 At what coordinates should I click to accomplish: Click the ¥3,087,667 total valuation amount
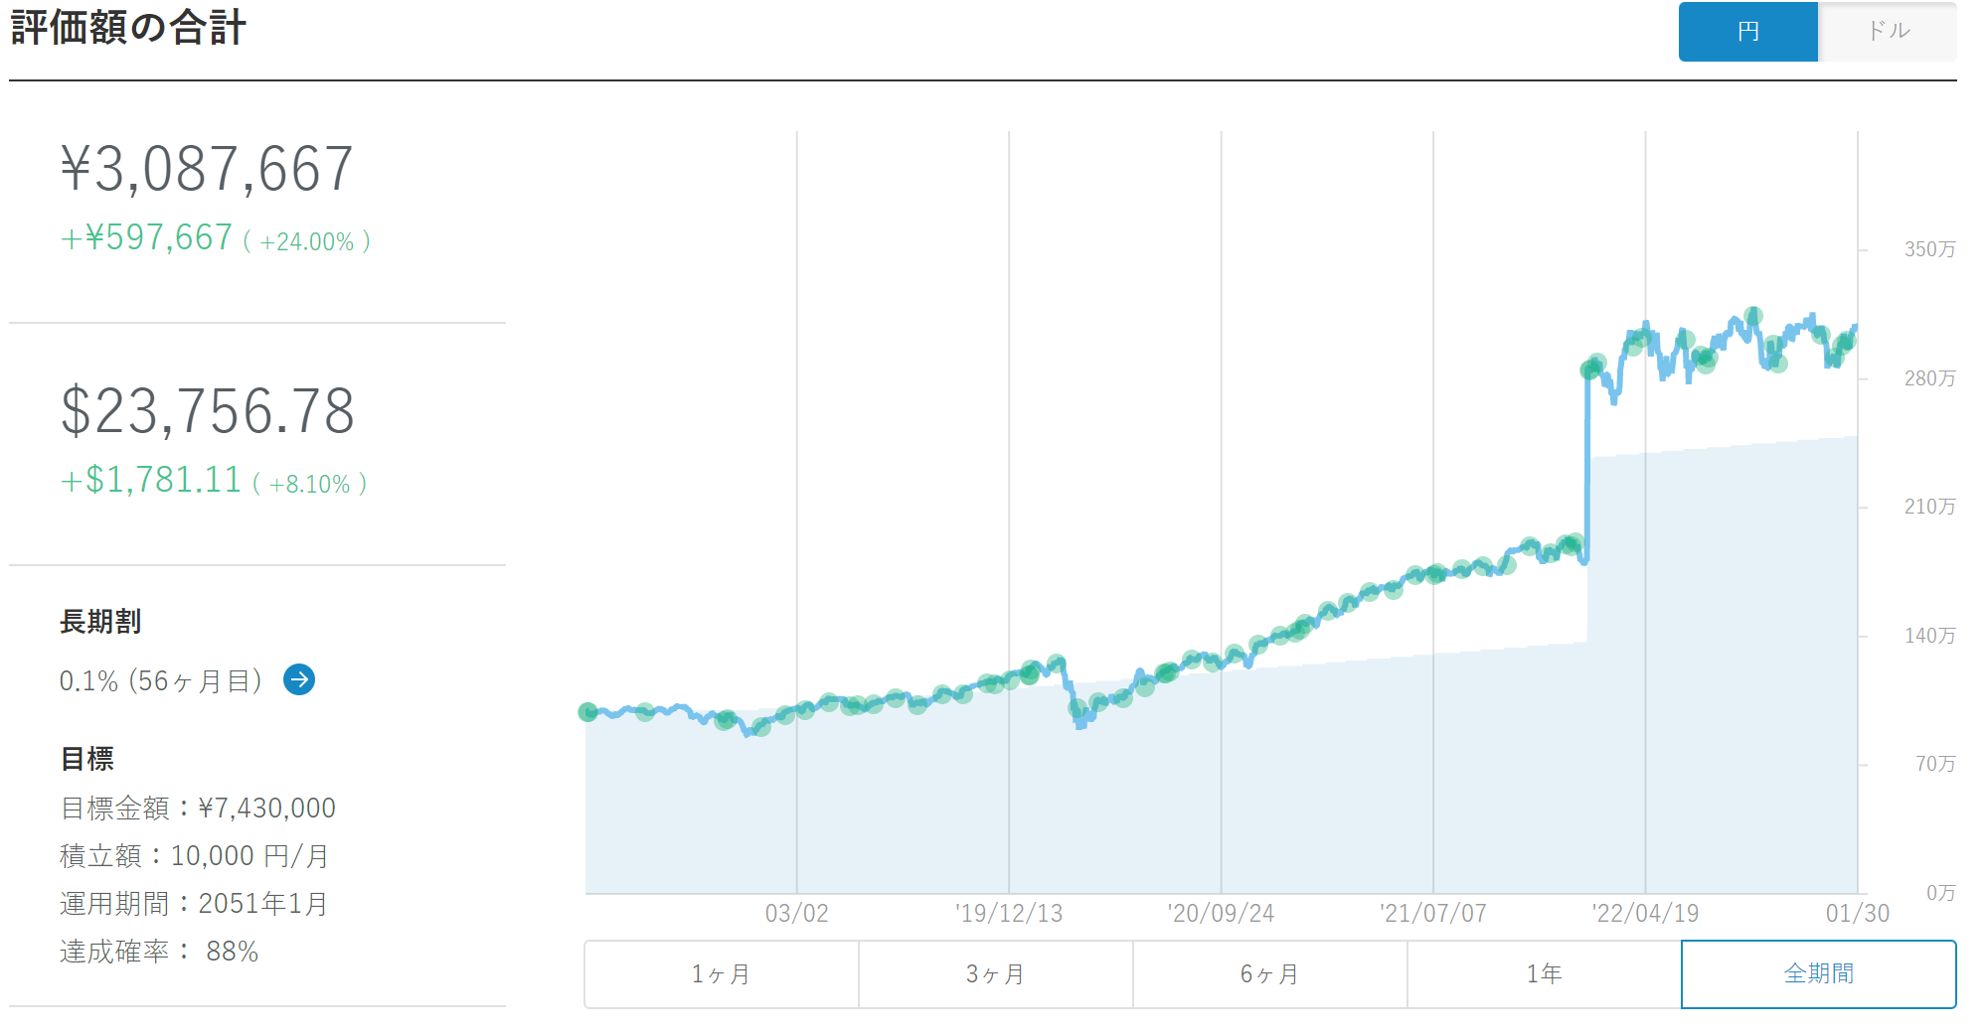coord(207,169)
